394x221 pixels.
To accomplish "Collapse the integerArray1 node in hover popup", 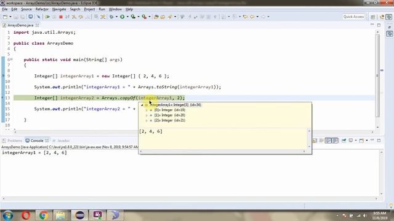I will coord(142,105).
